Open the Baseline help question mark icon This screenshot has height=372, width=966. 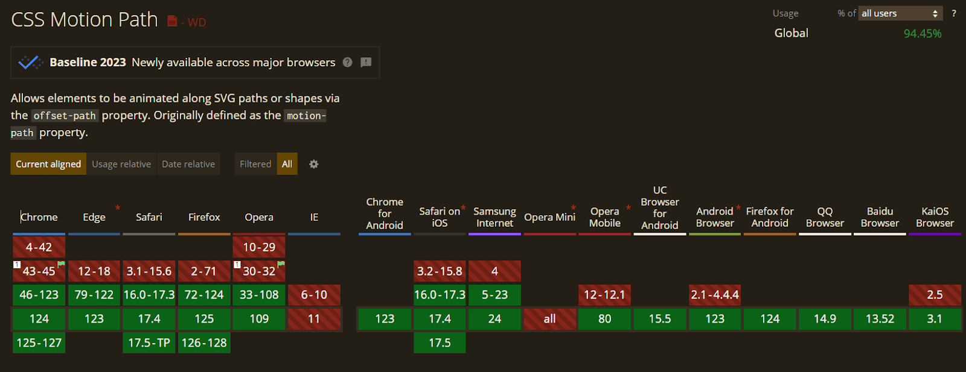pyautogui.click(x=348, y=62)
